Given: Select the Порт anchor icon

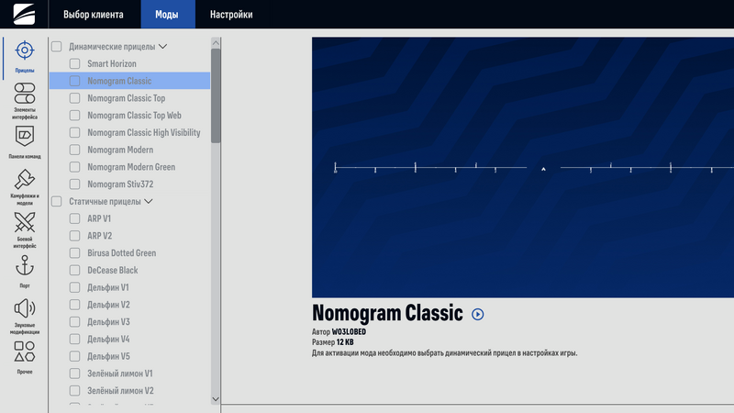Looking at the screenshot, I should point(25,268).
